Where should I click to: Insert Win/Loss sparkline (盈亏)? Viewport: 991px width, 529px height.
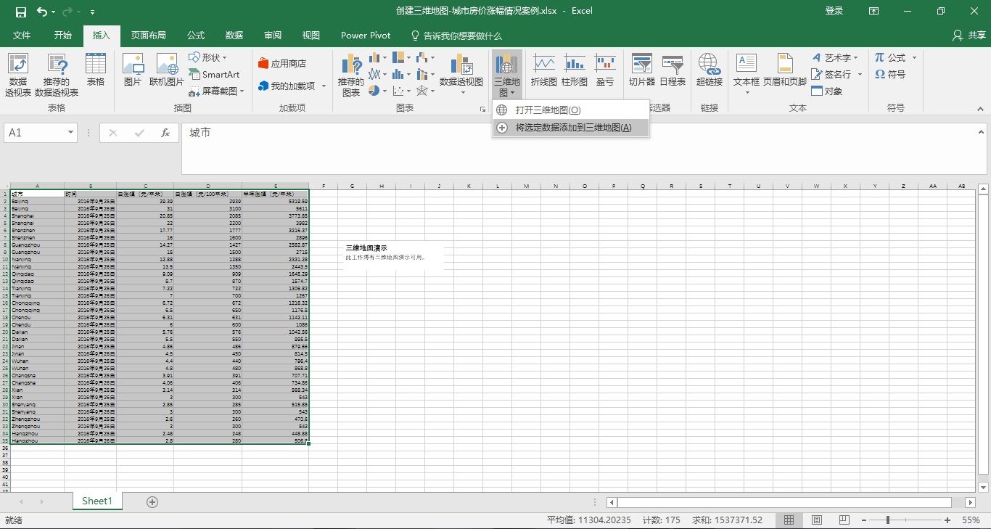pyautogui.click(x=605, y=70)
